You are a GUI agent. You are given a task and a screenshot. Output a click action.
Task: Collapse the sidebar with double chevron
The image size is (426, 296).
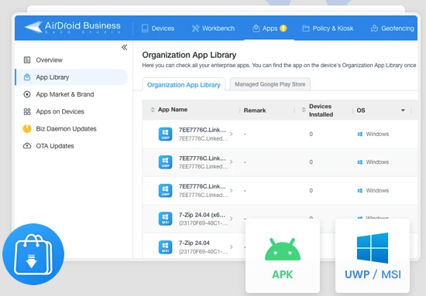click(124, 47)
